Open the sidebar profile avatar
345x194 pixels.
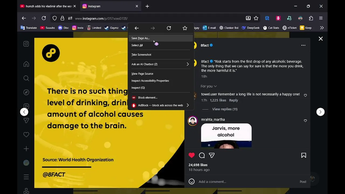pos(26,162)
